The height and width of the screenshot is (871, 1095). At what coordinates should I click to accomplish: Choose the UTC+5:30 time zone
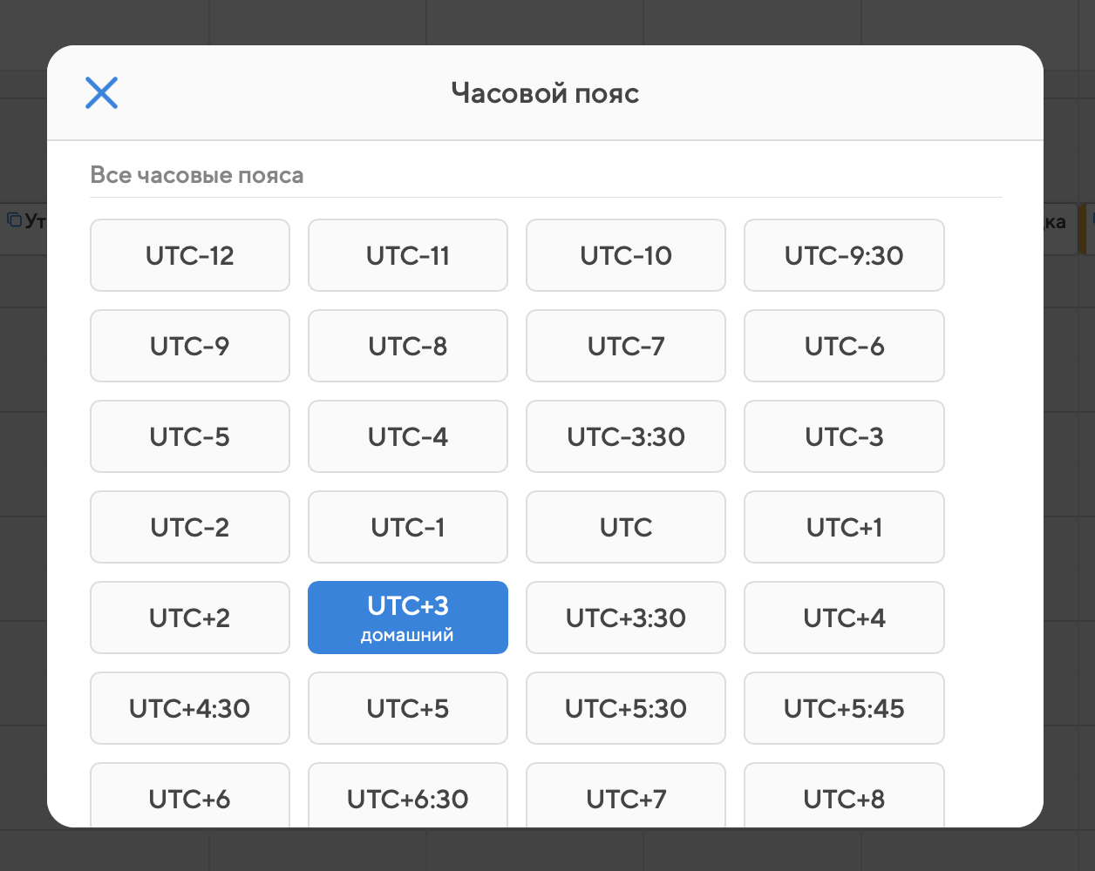pos(626,708)
